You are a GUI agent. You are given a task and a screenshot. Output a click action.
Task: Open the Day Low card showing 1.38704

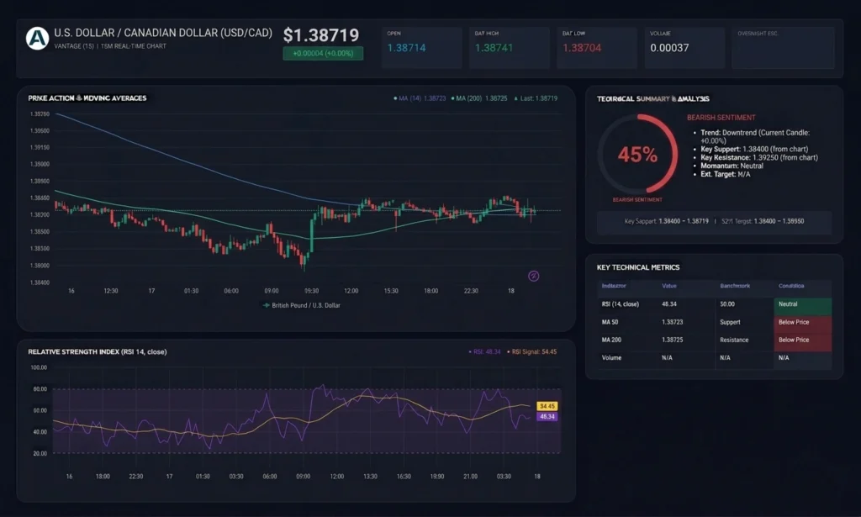(597, 48)
